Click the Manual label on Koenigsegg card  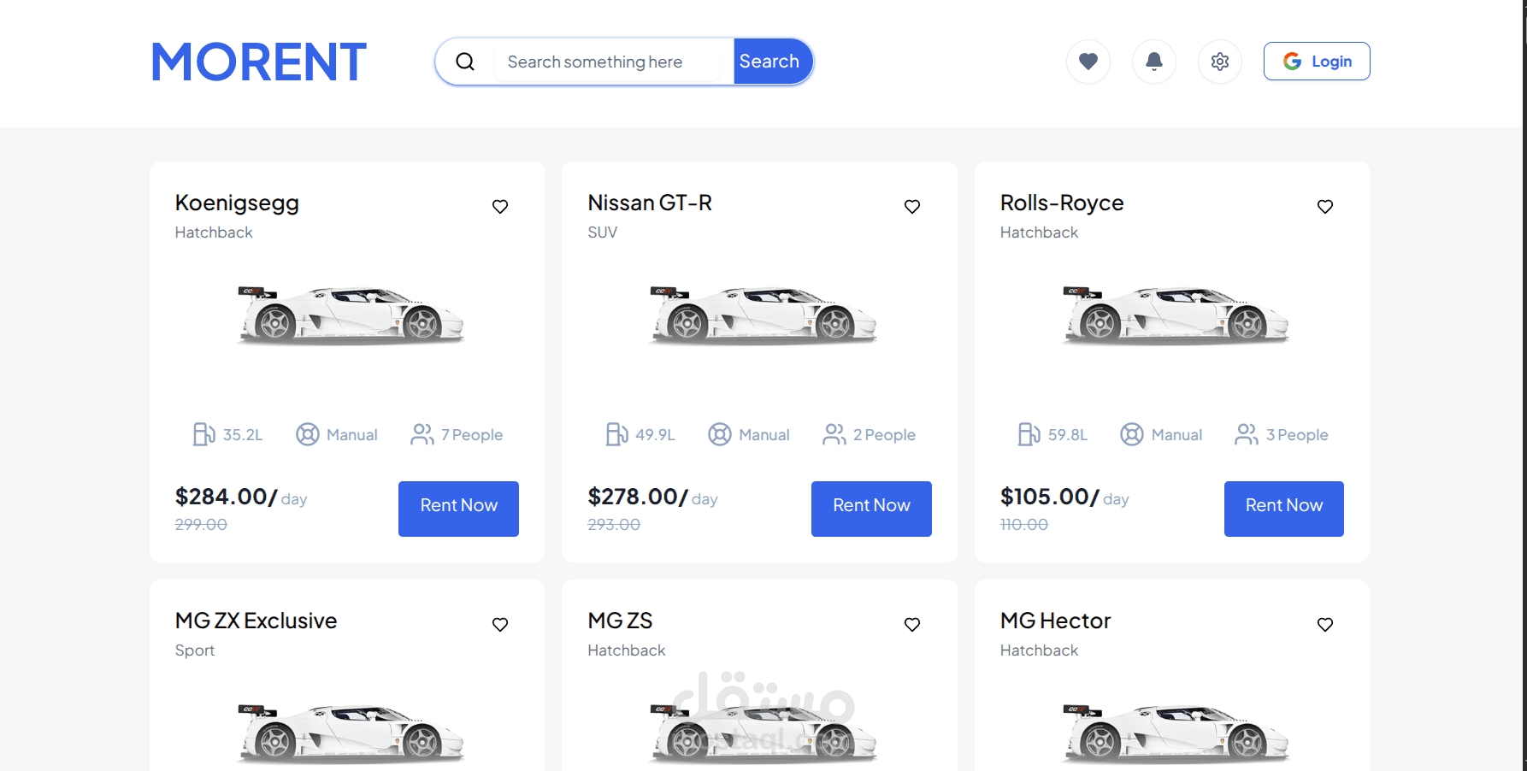click(352, 435)
